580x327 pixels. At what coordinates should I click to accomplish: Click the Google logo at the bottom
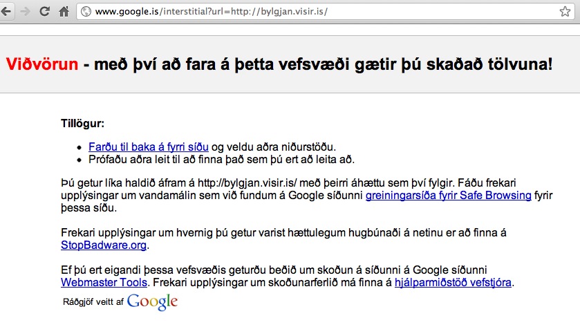tap(152, 302)
